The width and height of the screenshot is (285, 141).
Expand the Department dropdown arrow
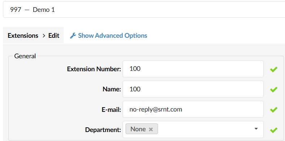[x=256, y=129]
